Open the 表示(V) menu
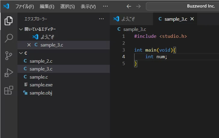 pyautogui.click(x=88, y=6)
